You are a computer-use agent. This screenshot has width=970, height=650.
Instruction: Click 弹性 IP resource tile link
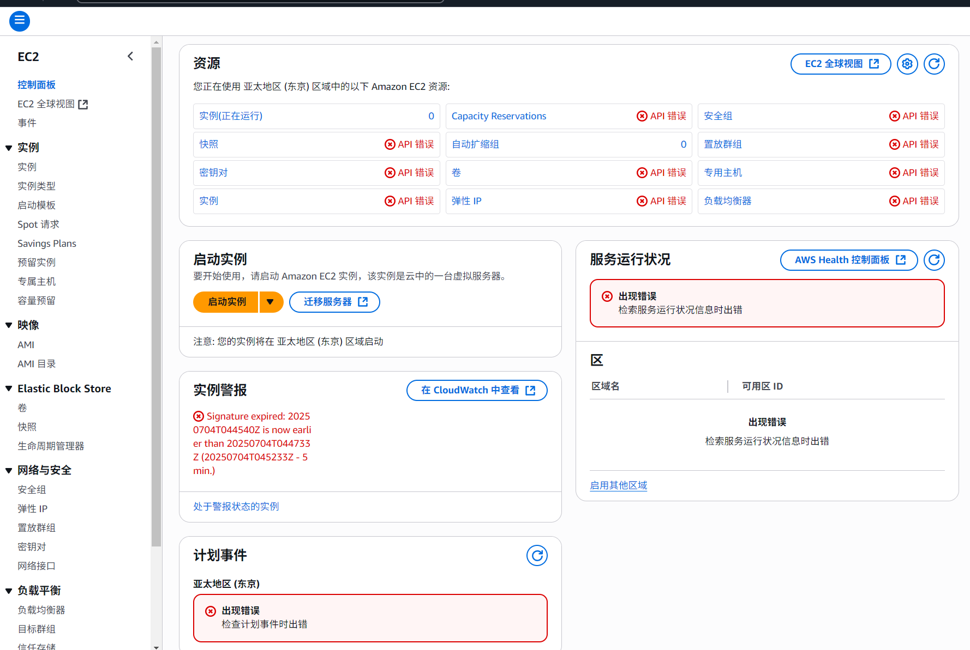tap(466, 201)
